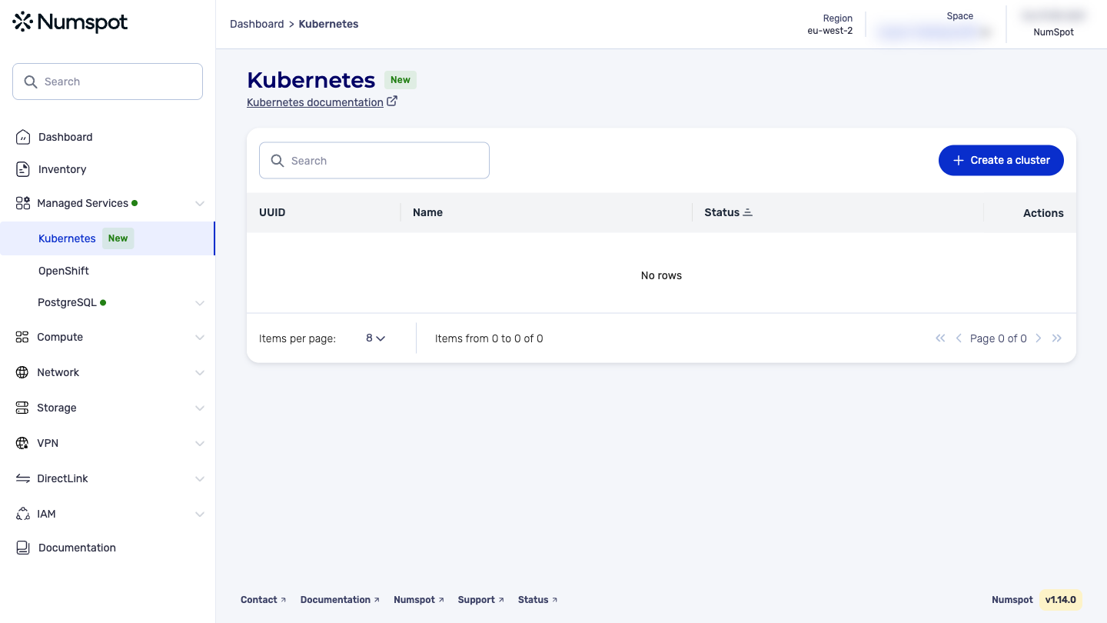Go to previous page arrow

pos(959,338)
